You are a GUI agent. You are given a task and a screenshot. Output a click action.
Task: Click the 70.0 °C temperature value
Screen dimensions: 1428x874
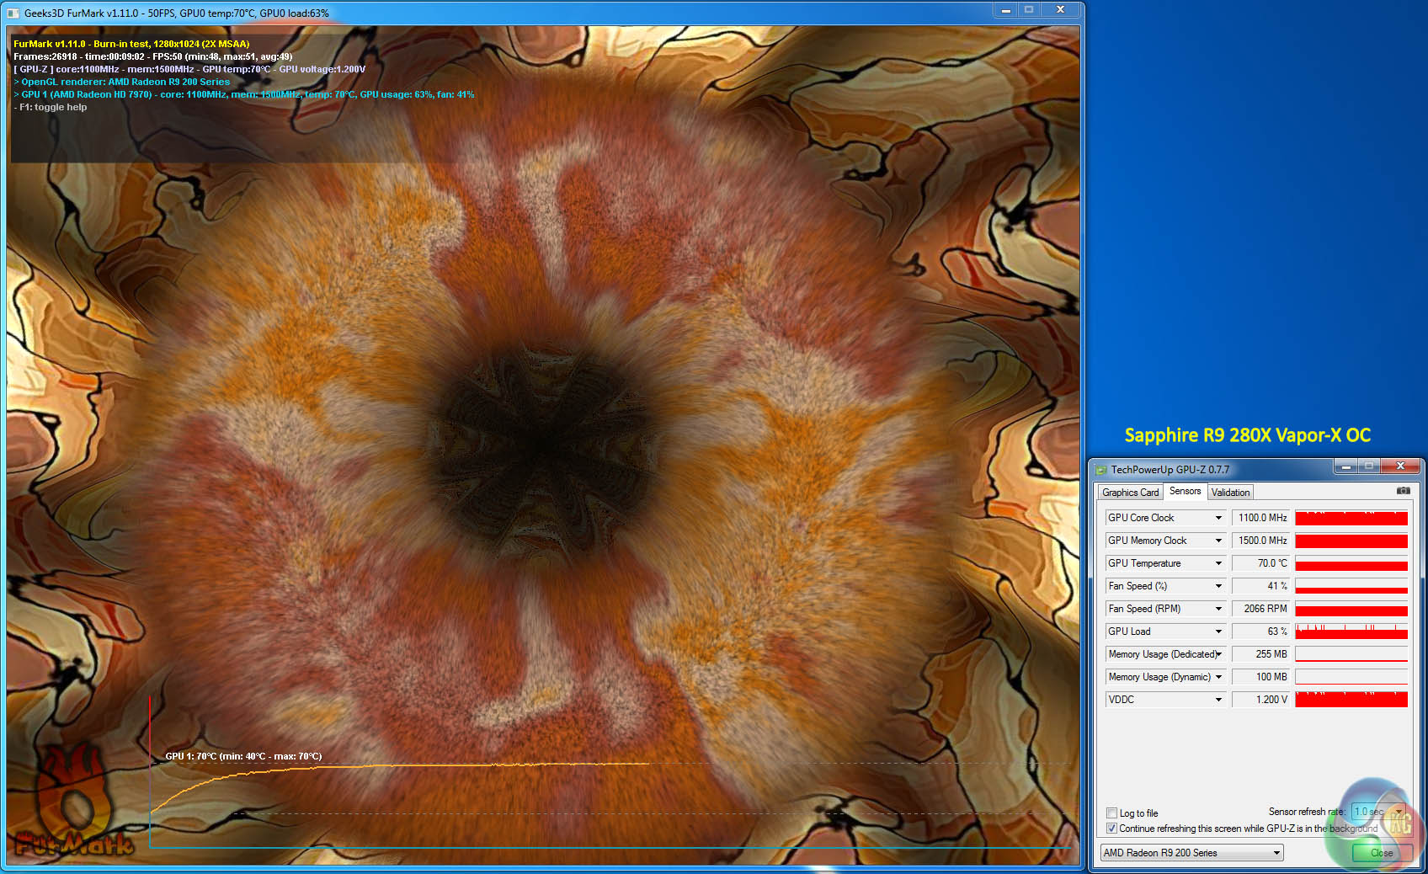point(1261,563)
